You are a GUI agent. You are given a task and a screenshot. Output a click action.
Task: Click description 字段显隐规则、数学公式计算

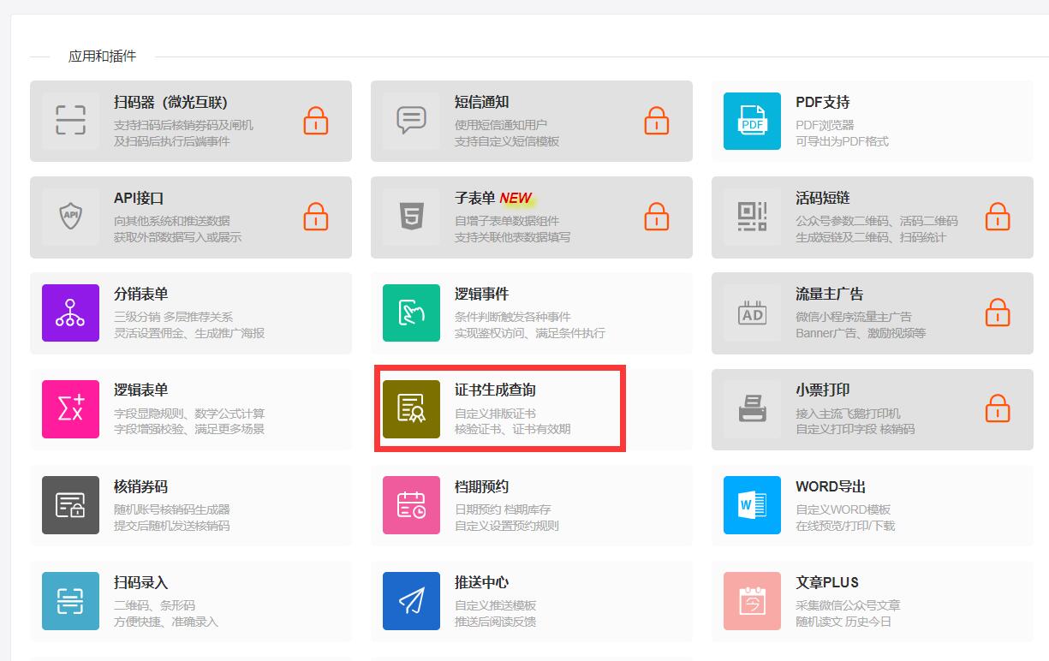pyautogui.click(x=189, y=414)
